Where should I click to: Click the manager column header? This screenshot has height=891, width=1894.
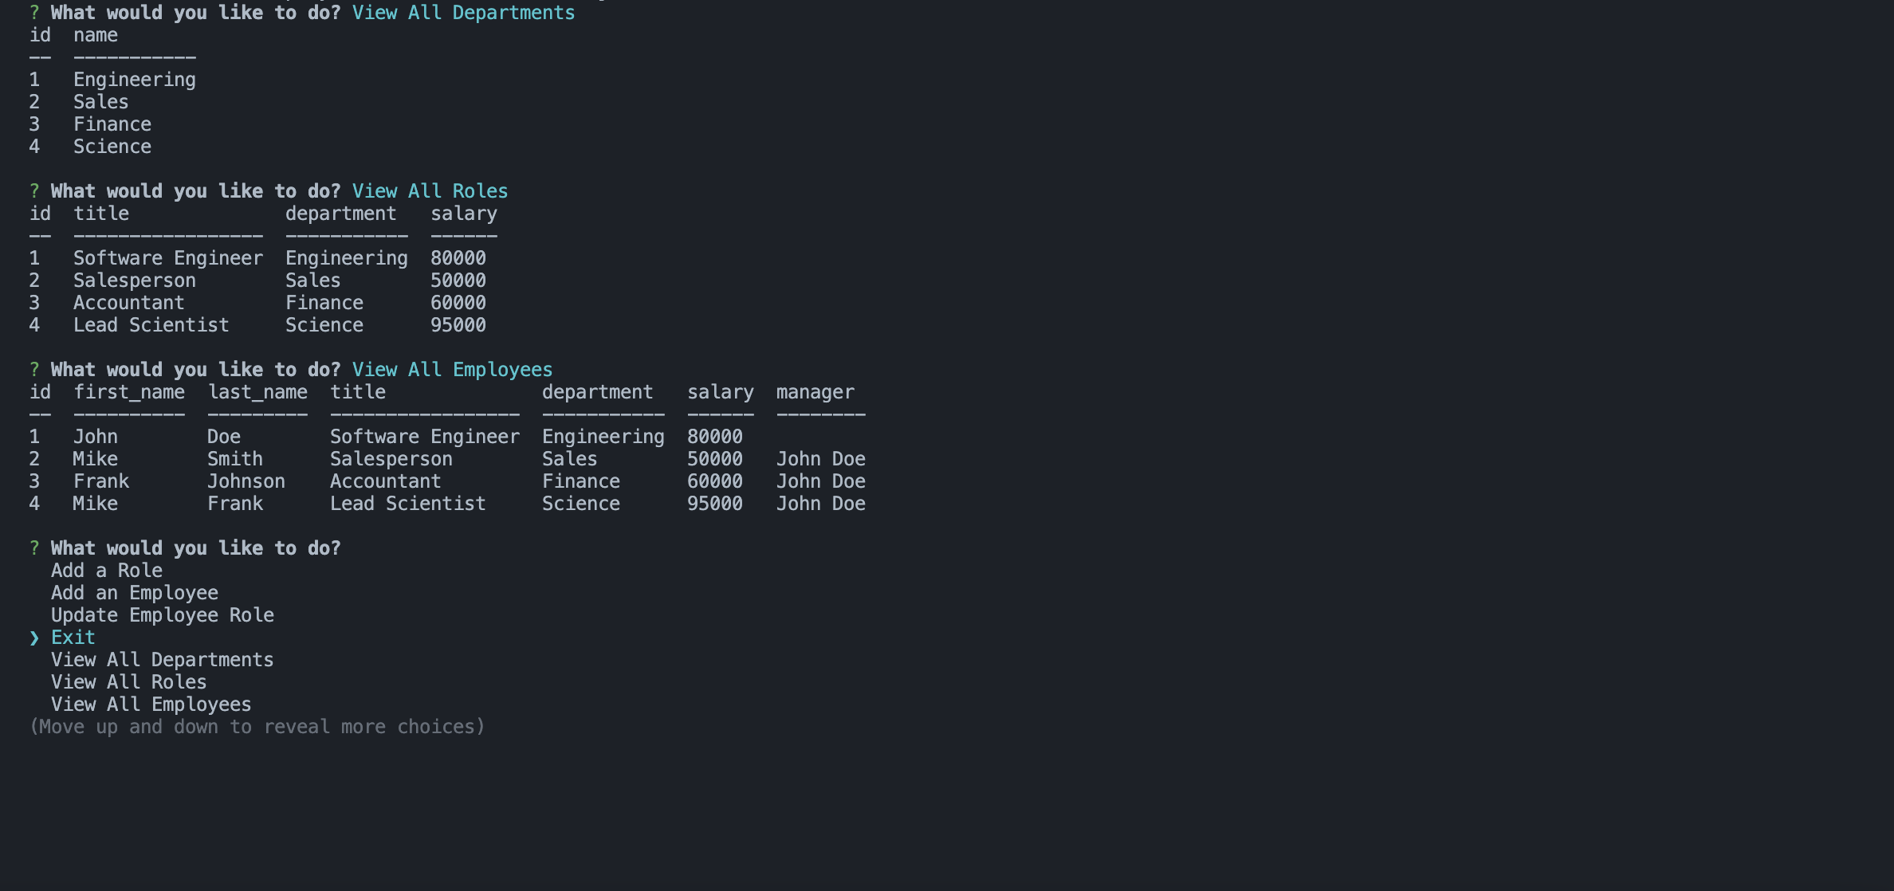tap(815, 392)
